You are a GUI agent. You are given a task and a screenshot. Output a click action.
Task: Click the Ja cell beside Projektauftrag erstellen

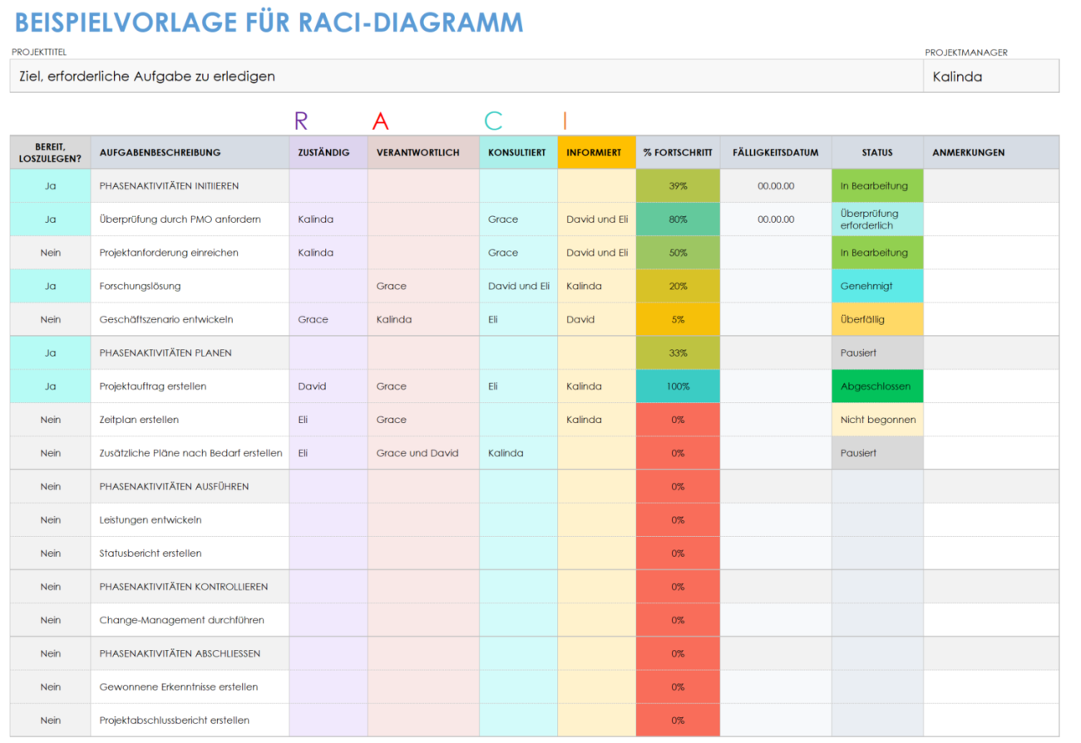[x=50, y=386]
